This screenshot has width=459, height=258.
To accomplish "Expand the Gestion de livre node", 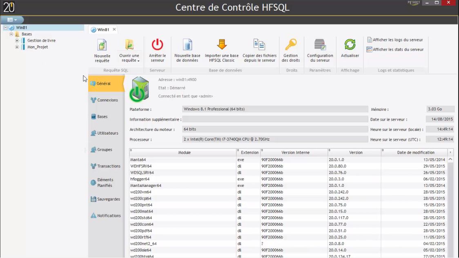I will coord(17,40).
